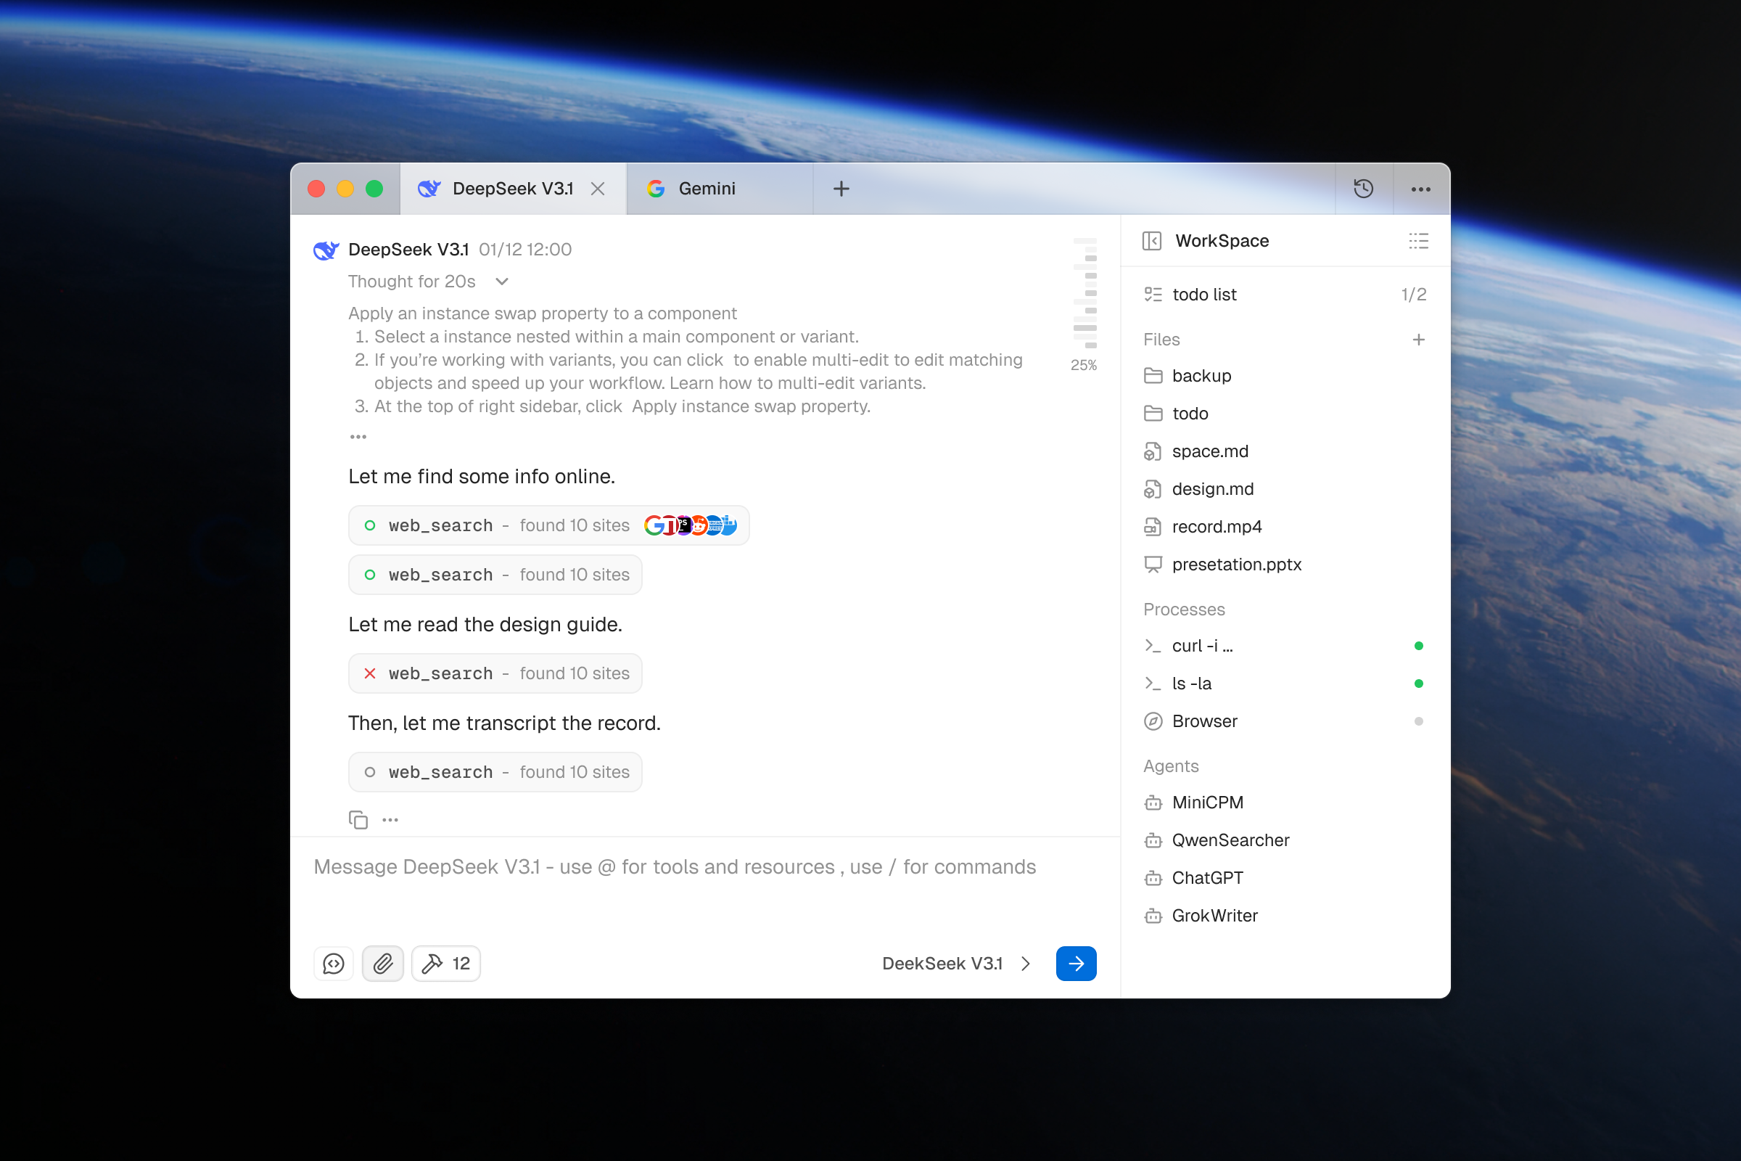
Task: Collapse the WorkSpace sidebar panel
Action: click(x=1153, y=241)
